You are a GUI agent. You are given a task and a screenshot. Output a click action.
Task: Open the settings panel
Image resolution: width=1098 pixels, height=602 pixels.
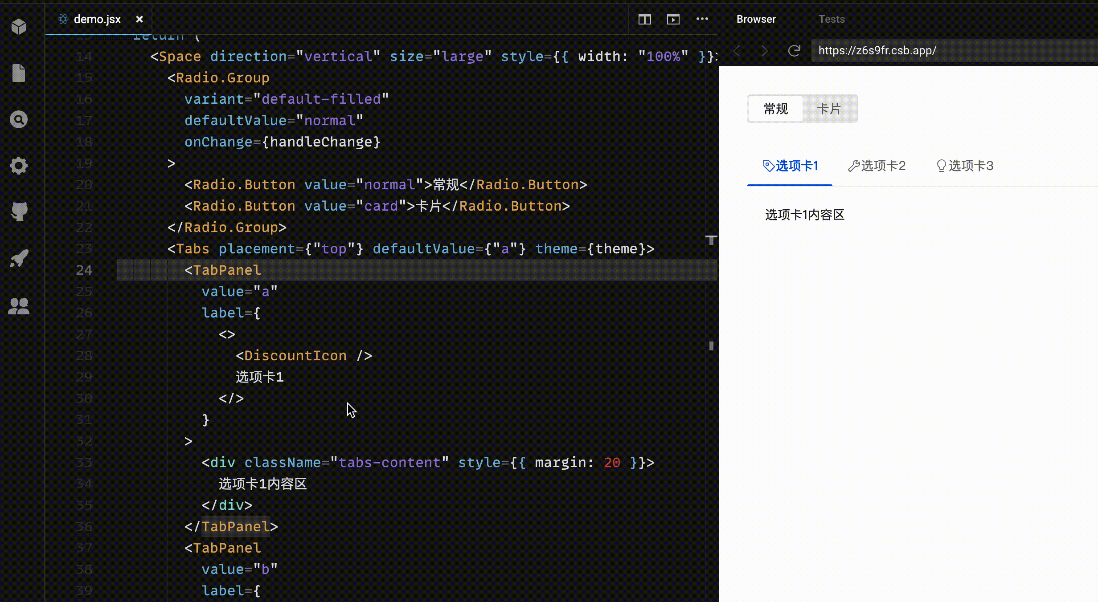coord(19,165)
